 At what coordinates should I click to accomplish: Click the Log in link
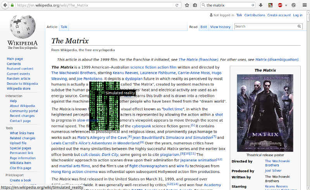tap(298, 15)
